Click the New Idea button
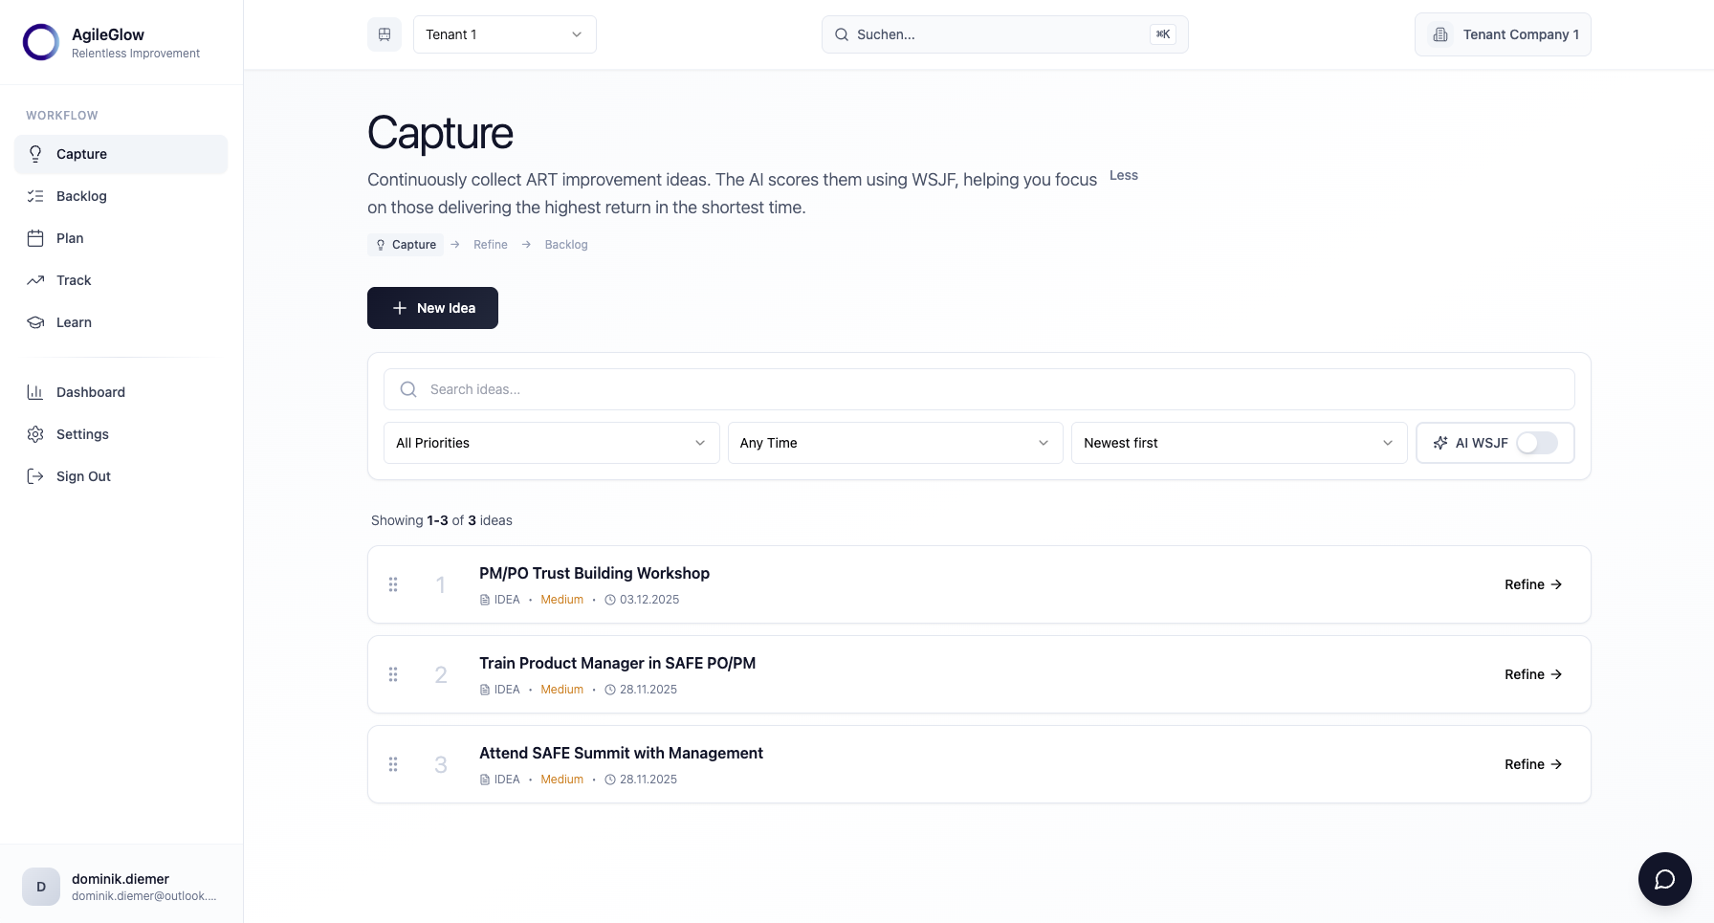This screenshot has width=1714, height=923. pyautogui.click(x=432, y=308)
